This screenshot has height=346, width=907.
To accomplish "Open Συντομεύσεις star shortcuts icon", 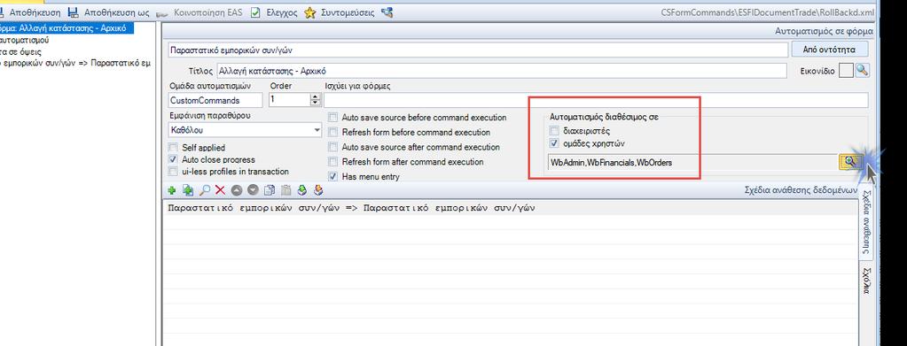I will tap(310, 12).
